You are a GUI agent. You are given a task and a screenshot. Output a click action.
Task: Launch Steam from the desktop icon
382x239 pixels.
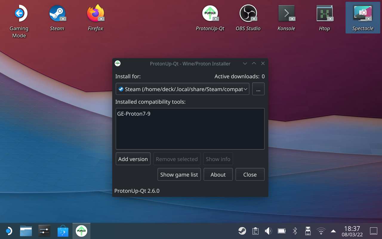pos(57,18)
